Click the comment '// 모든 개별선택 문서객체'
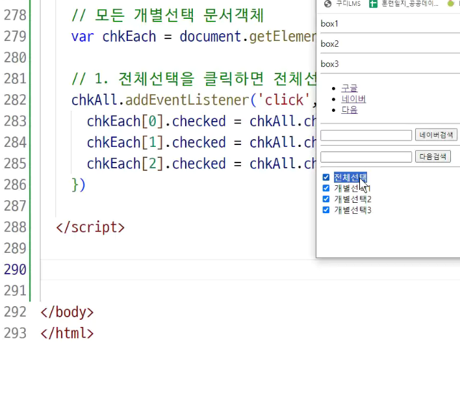Screen dimensions: 460x405 click(x=168, y=15)
